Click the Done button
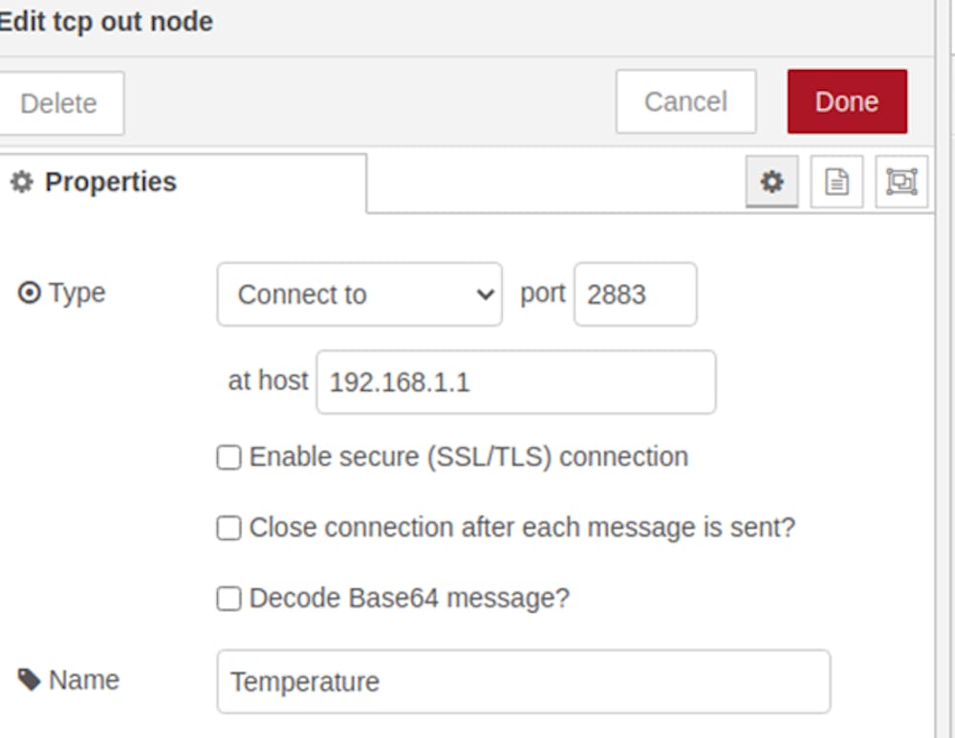955x738 pixels. point(847,101)
